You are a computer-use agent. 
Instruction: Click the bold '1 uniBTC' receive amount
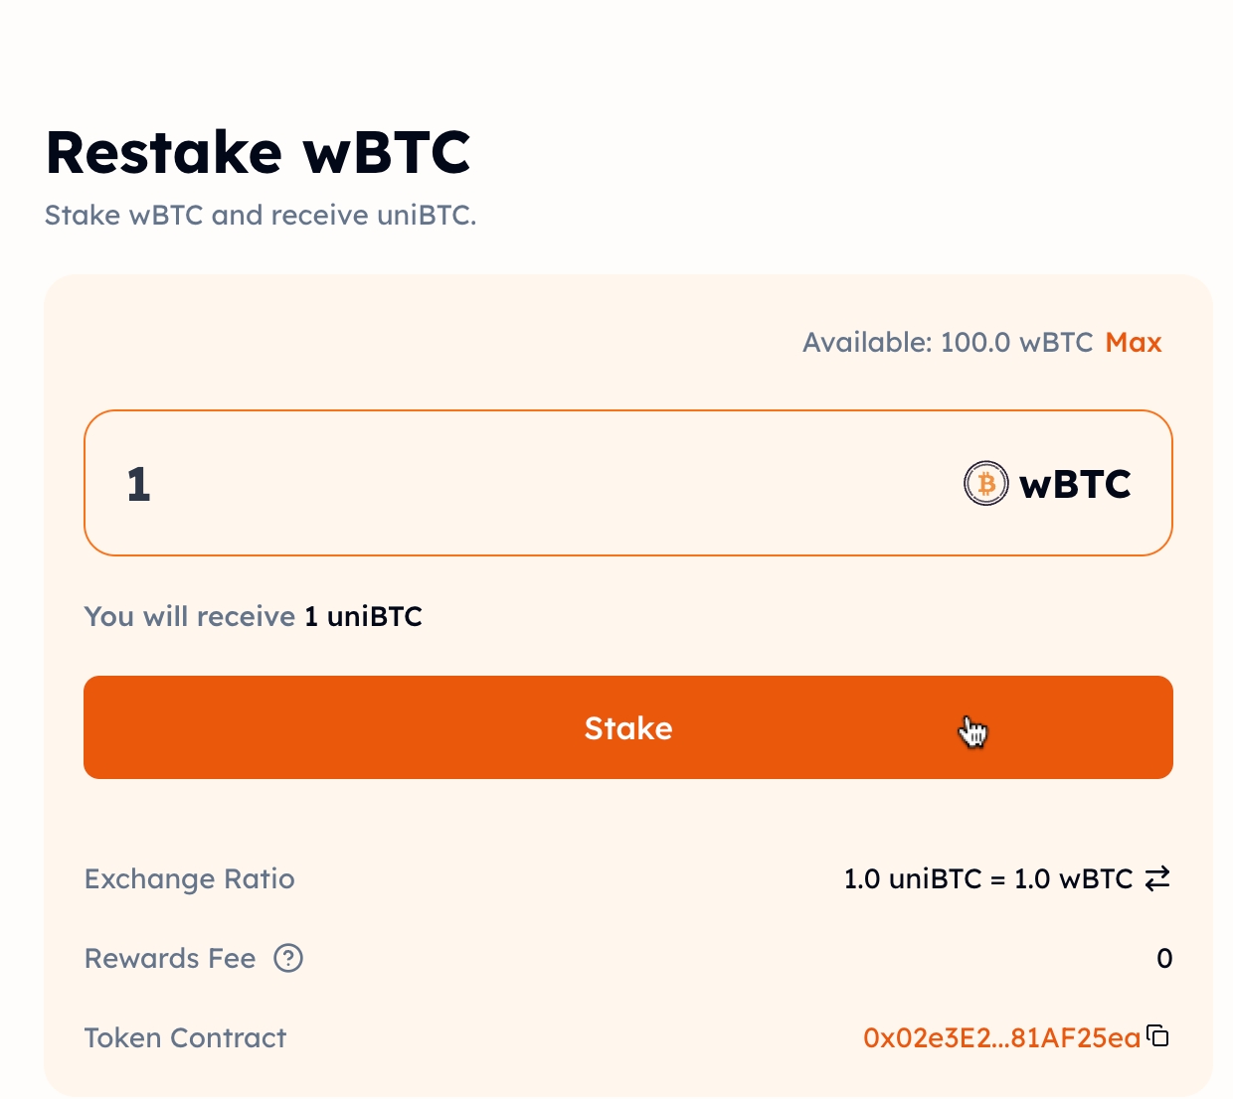click(363, 617)
